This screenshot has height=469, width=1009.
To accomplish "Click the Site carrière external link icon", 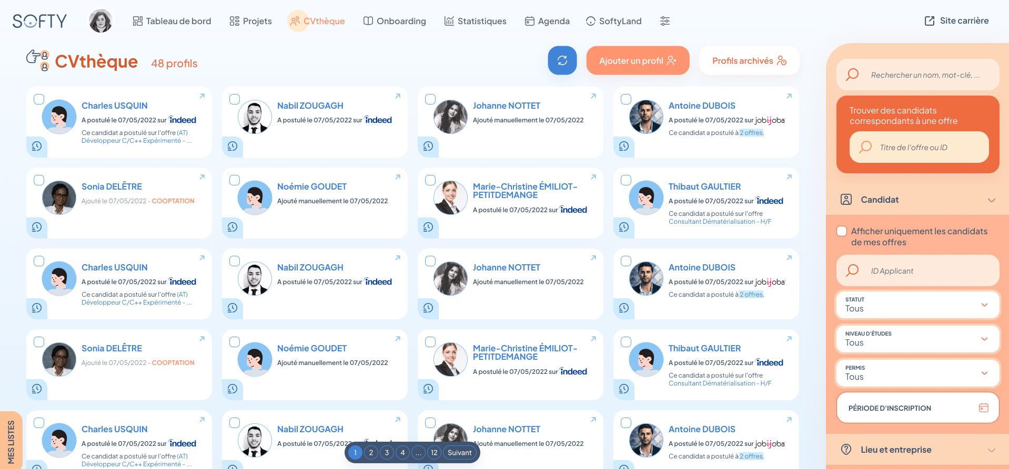I will click(x=930, y=21).
